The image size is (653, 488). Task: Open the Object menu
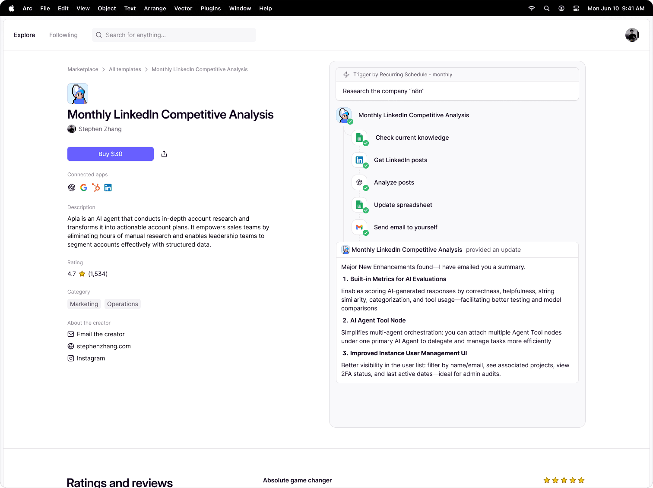pyautogui.click(x=107, y=8)
